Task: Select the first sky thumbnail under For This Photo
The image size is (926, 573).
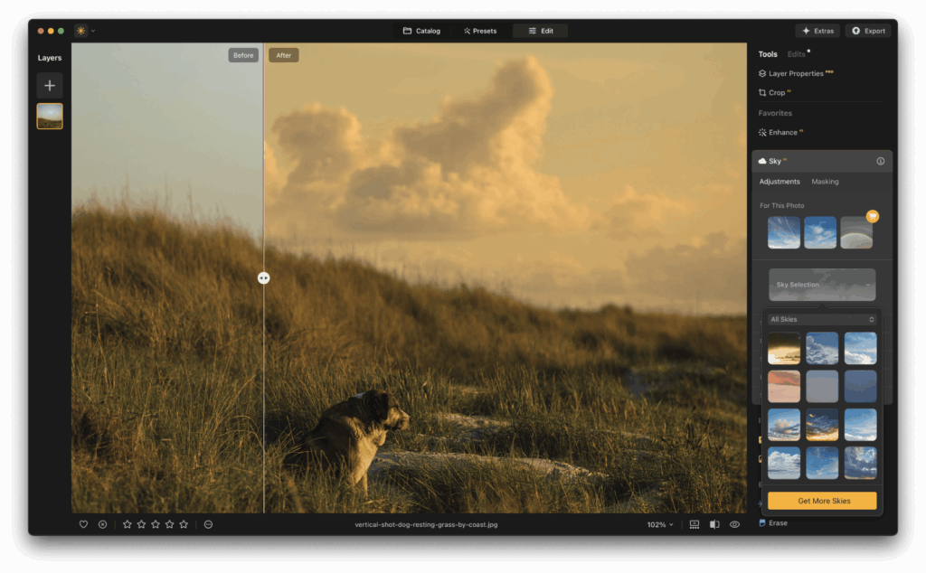Action: 783,231
